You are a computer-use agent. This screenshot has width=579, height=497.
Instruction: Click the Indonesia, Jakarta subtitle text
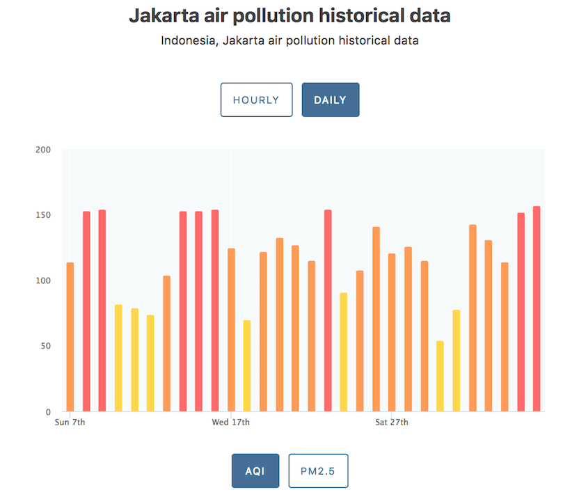click(x=290, y=40)
